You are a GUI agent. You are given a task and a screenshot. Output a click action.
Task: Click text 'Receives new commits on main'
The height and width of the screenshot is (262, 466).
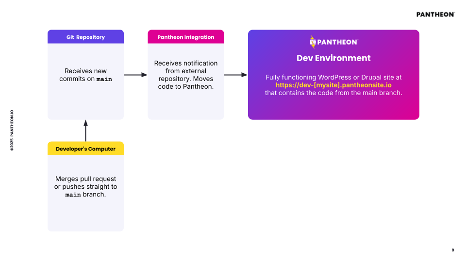click(85, 75)
